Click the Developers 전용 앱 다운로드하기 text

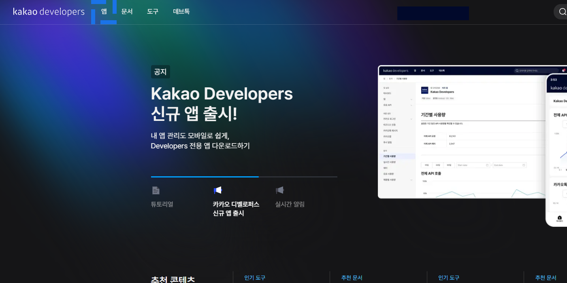point(200,146)
